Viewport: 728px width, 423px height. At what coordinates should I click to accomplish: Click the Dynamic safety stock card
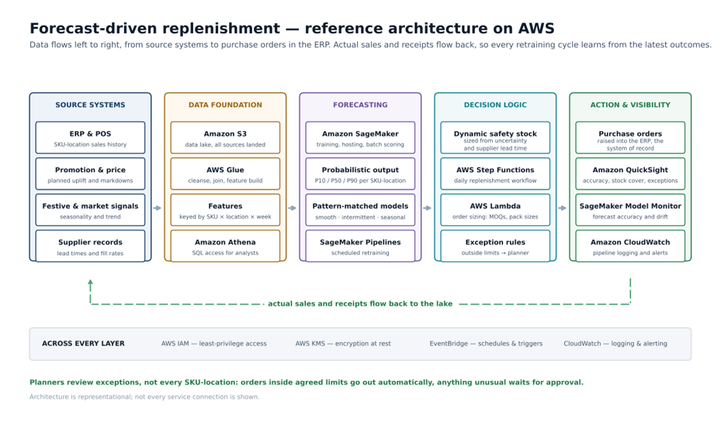point(495,137)
